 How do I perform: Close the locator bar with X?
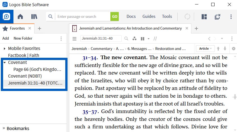click(234, 49)
